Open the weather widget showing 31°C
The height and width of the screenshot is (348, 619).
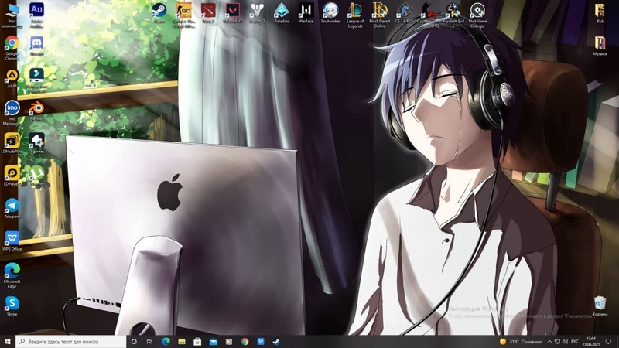[520, 341]
